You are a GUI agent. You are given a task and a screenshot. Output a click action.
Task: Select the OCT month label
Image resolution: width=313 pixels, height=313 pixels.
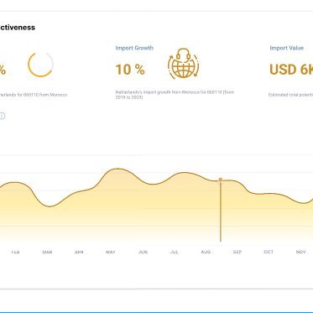[269, 252]
